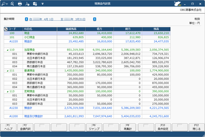The image size is (205, 137).
Task: Click the 繰越残高 column header
Action: 71,29
